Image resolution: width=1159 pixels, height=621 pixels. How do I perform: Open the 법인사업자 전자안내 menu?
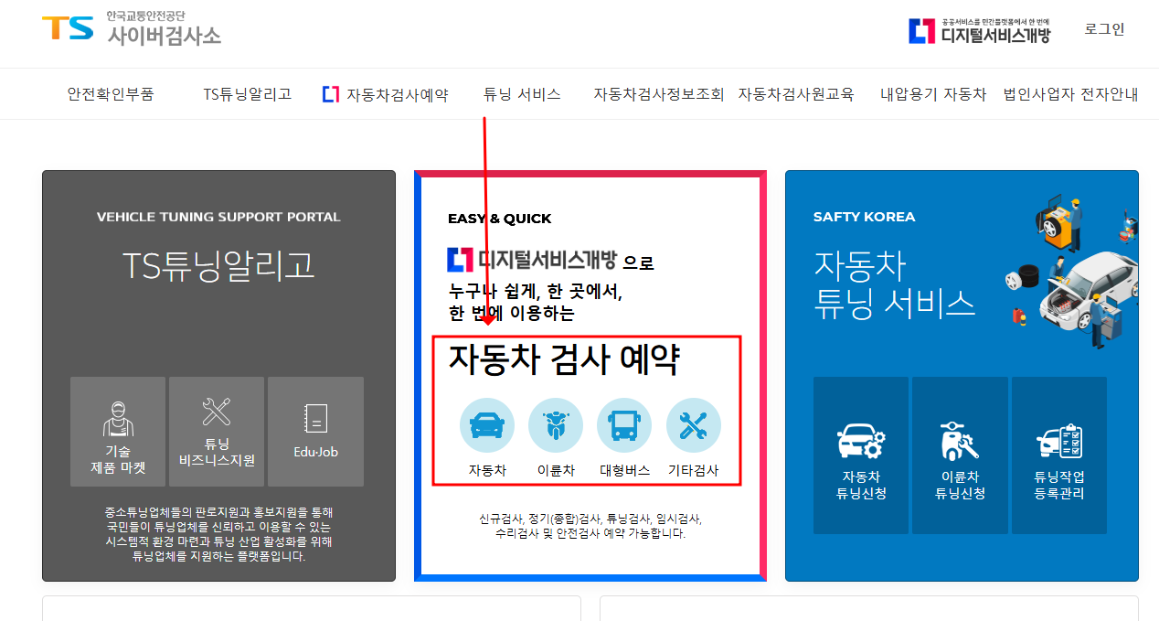(x=1070, y=93)
